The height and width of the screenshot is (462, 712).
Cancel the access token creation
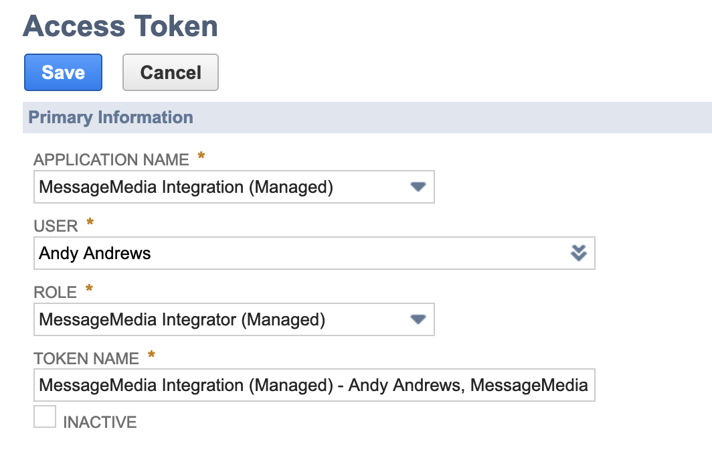(170, 72)
